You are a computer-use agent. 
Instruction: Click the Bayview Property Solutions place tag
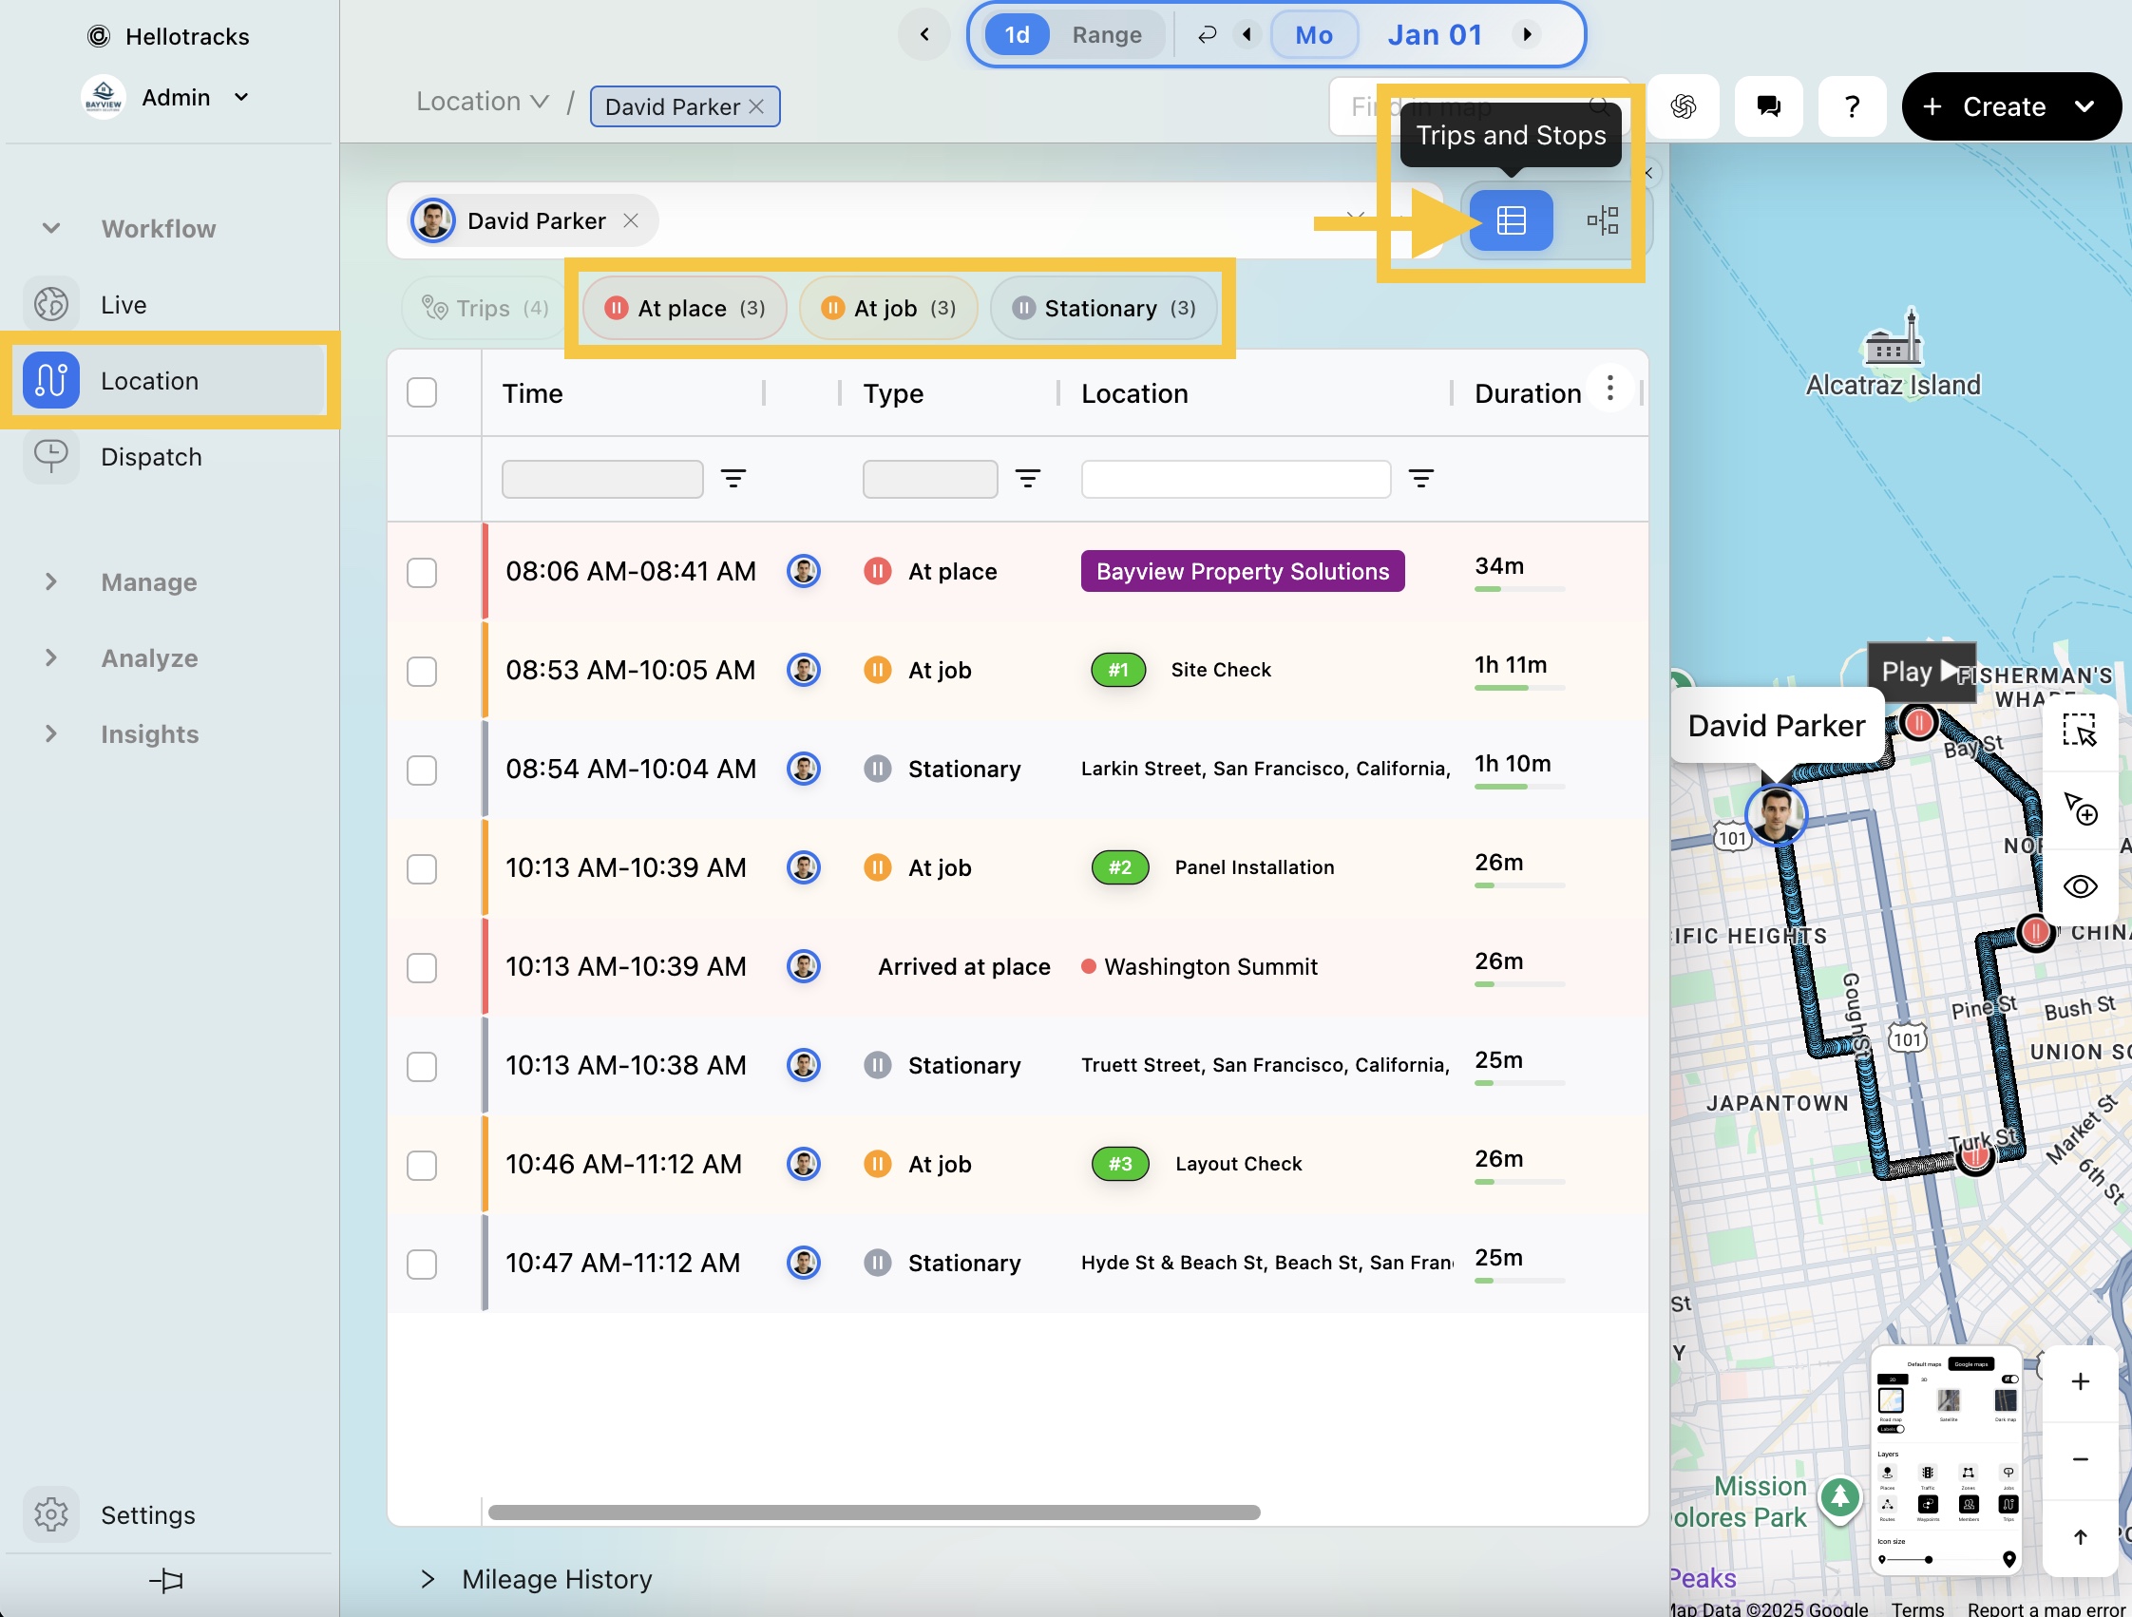pyautogui.click(x=1242, y=571)
